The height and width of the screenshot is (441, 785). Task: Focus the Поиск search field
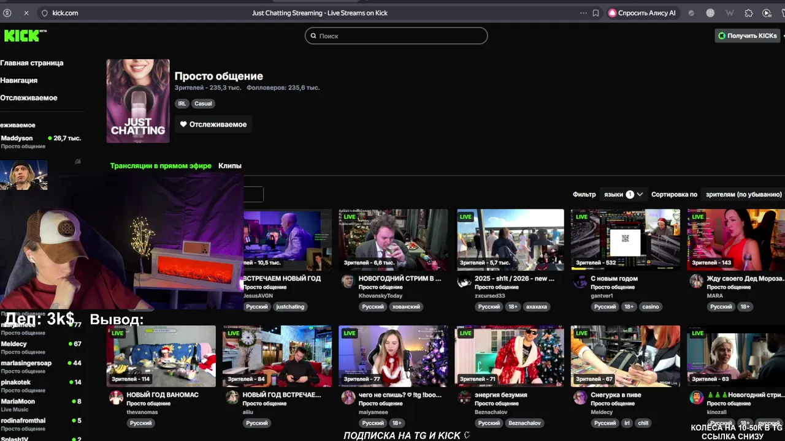[396, 36]
